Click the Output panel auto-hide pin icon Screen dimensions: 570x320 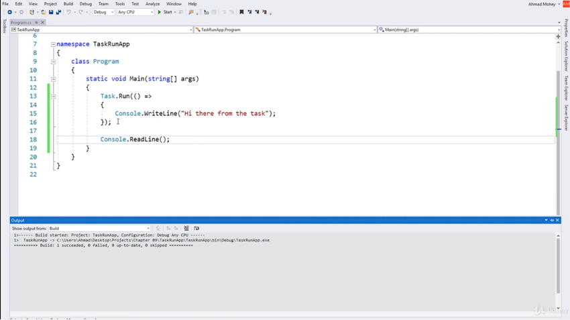pyautogui.click(x=552, y=220)
